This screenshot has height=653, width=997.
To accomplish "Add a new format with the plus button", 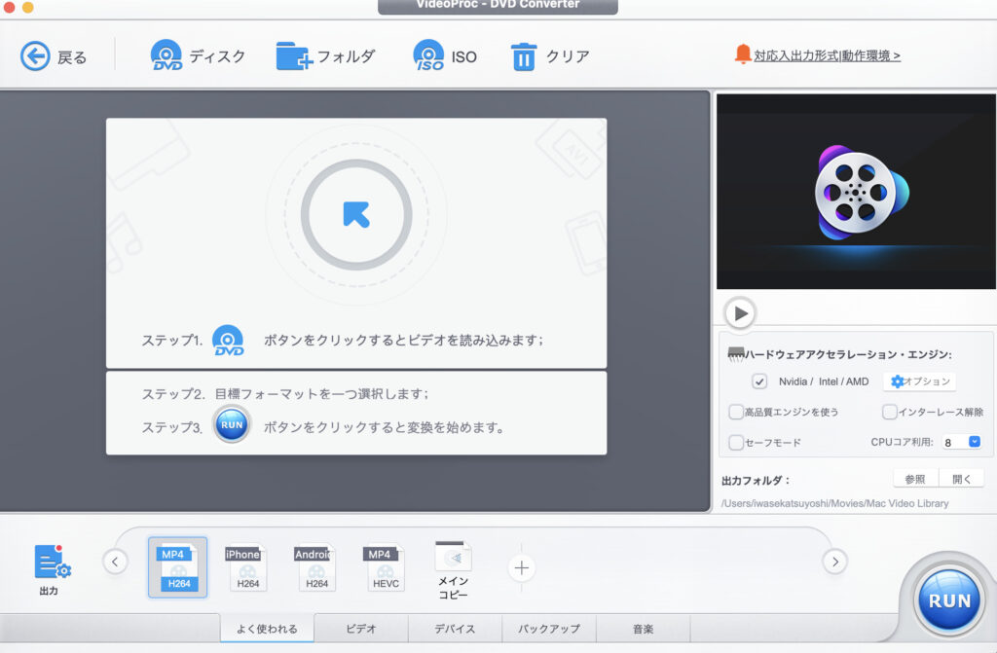I will point(522,567).
